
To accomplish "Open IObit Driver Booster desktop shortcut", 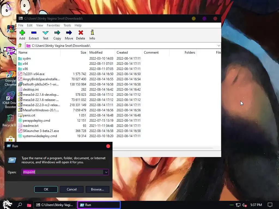I will pos(10,100).
